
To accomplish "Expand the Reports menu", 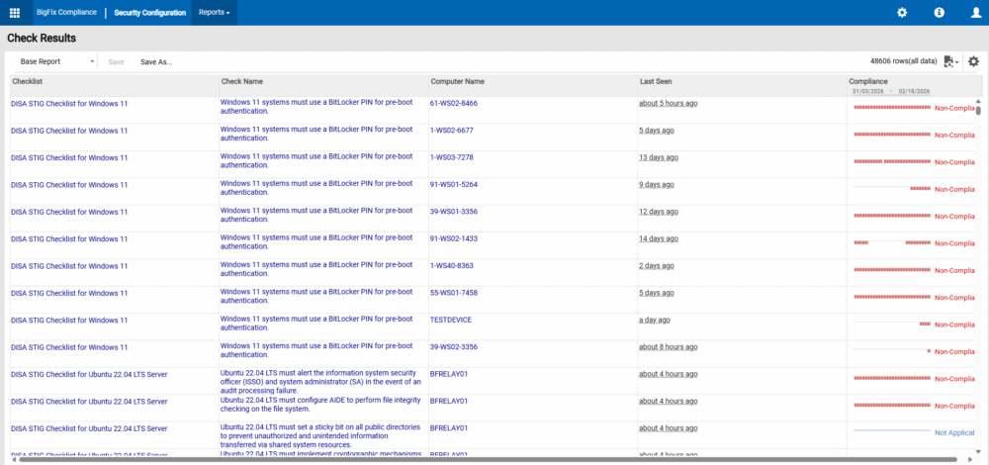I will [x=214, y=13].
